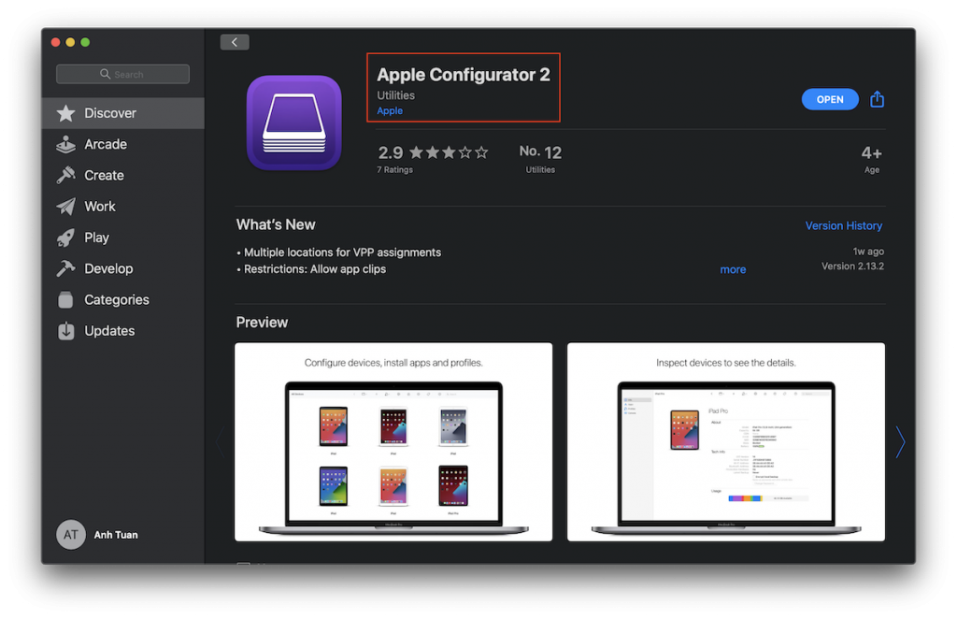Click the Apple developer link
Screen dimensions: 957x619
(x=390, y=110)
